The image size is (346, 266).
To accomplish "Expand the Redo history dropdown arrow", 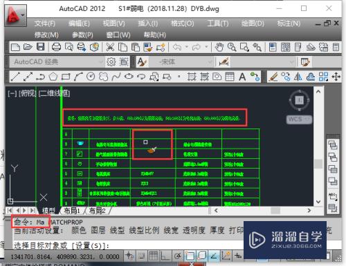I will [x=206, y=47].
